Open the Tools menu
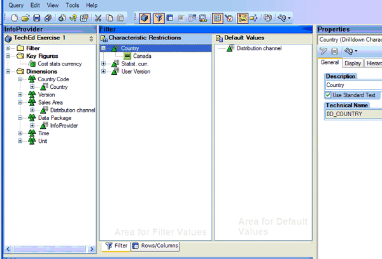The width and height of the screenshot is (382, 259). pyautogui.click(x=72, y=5)
